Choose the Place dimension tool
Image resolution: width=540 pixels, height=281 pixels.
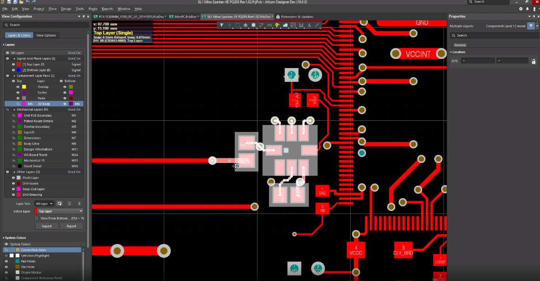click(301, 25)
